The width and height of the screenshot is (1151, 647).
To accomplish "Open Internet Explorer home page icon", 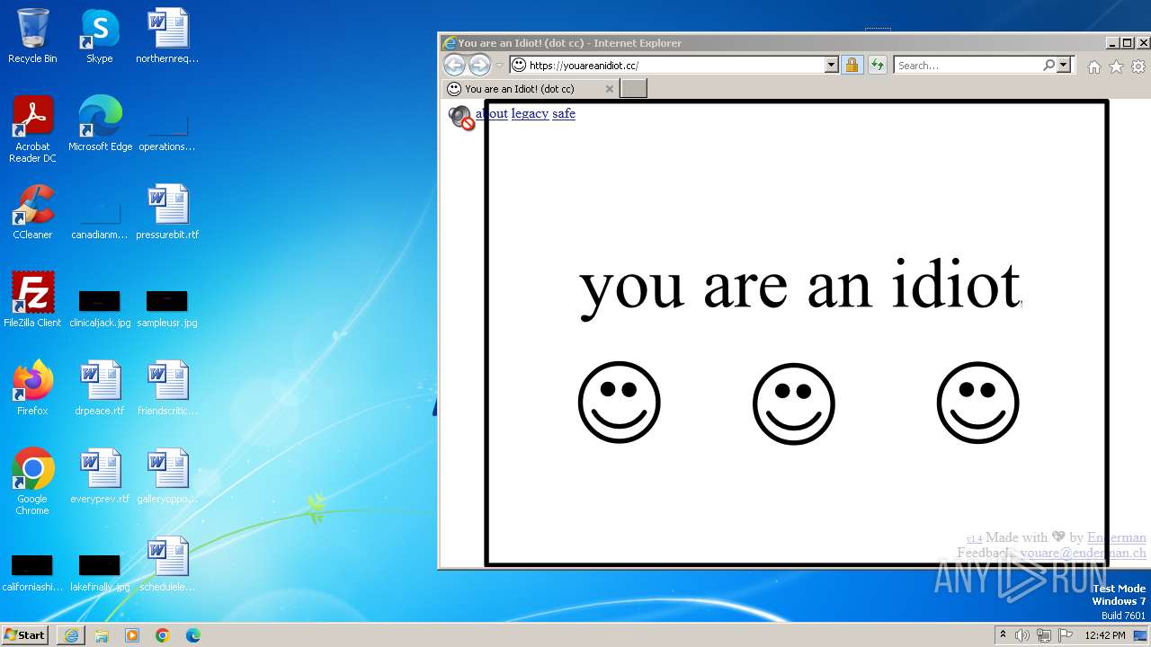I will (x=1094, y=66).
